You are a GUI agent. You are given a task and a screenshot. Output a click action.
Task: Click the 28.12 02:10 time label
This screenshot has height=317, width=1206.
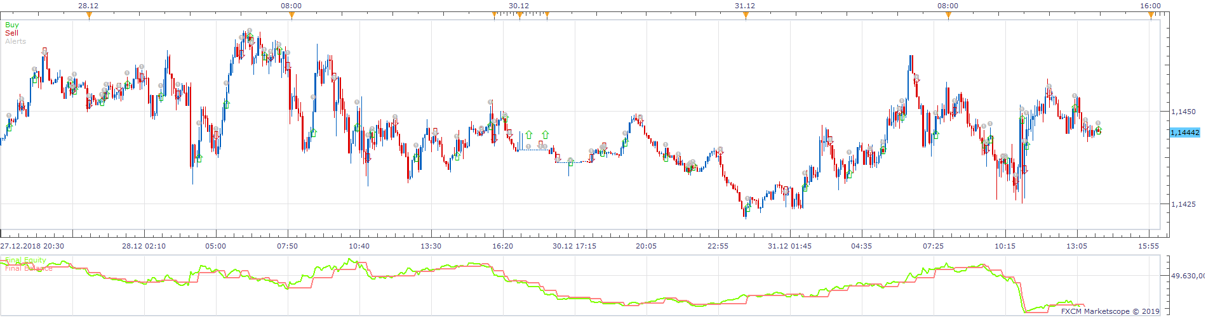coord(144,246)
